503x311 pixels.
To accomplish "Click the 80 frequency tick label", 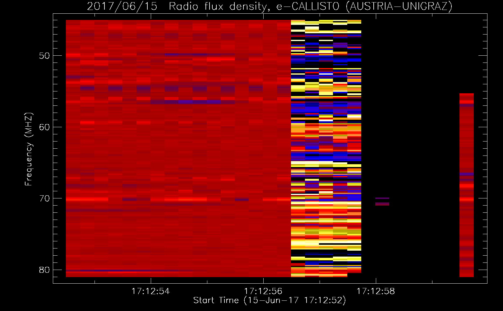I will click(x=44, y=270).
